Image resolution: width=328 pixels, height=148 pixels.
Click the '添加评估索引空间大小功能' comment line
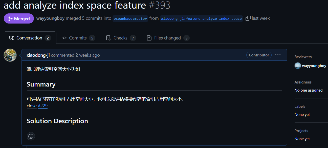coord(53,69)
